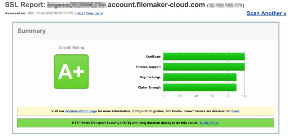Image resolution: width=288 pixels, height=136 pixels.
Task: Click the Certificate label
Action: coord(153,56)
